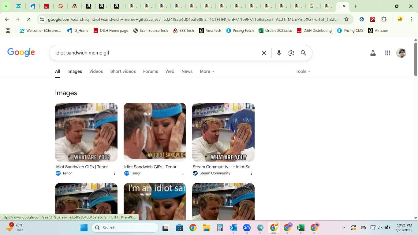This screenshot has width=418, height=235.
Task: Open the tab search dropdown arrow
Action: [x=6, y=6]
